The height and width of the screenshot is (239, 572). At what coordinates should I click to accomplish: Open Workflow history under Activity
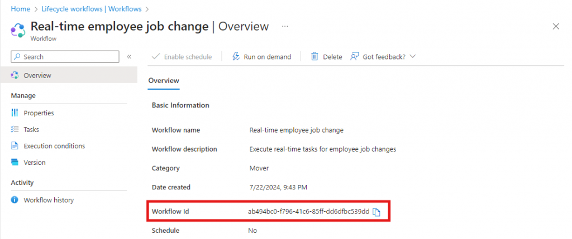[x=49, y=200]
